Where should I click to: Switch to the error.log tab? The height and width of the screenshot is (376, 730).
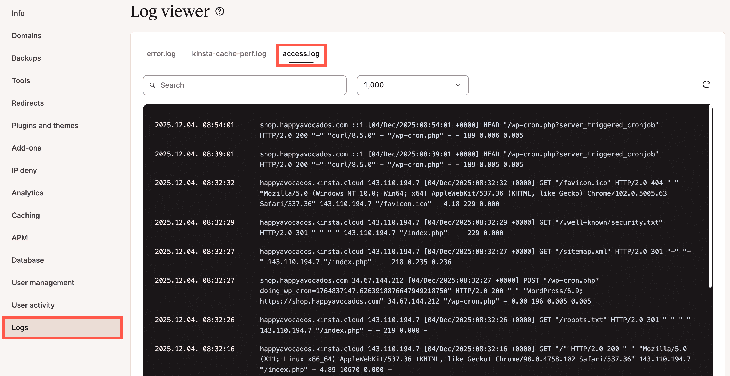pyautogui.click(x=161, y=54)
